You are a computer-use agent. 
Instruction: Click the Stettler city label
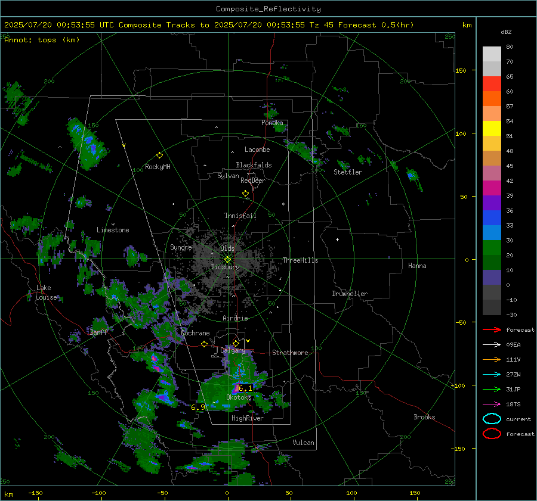(x=348, y=172)
